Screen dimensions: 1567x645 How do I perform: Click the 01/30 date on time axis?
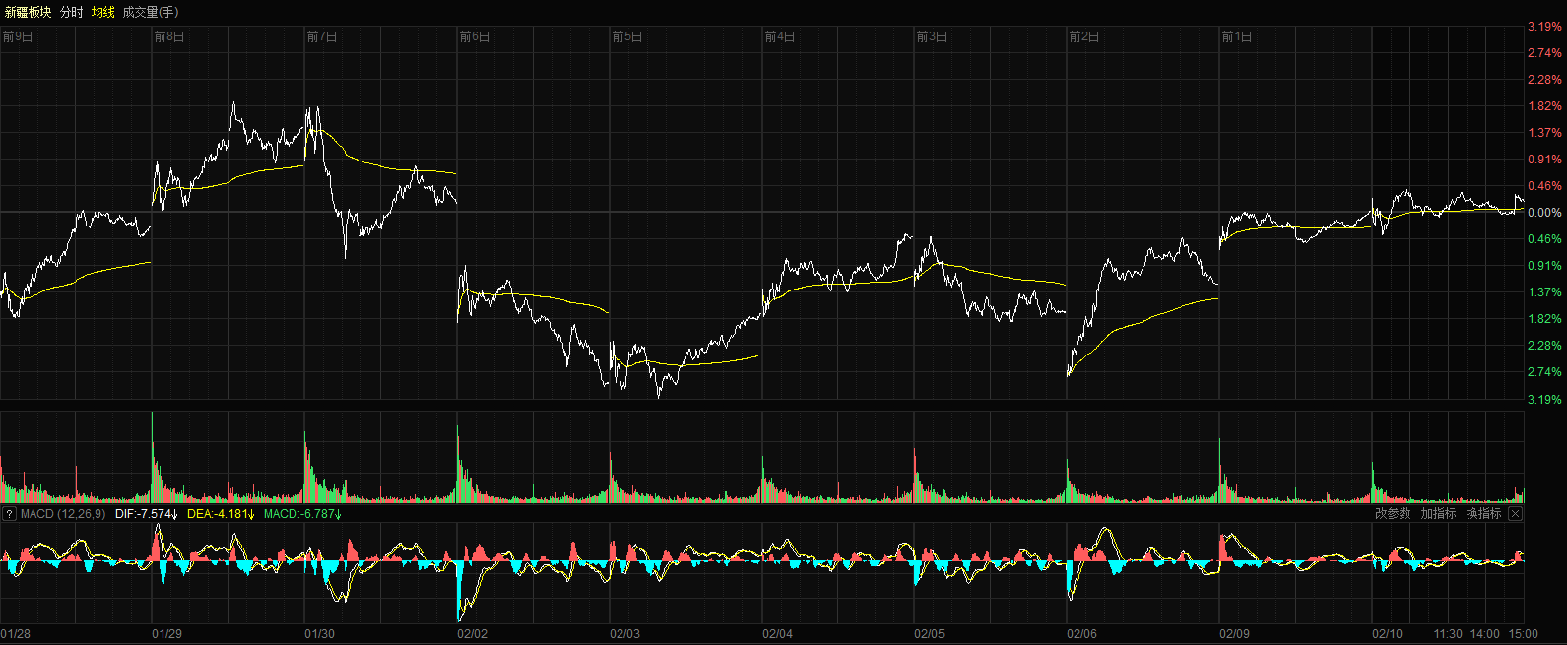click(x=319, y=634)
